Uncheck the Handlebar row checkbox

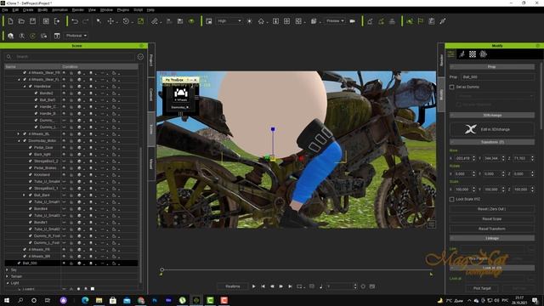point(31,87)
